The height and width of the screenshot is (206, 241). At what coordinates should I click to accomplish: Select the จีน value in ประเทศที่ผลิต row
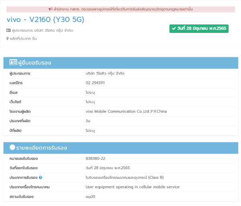88,121
